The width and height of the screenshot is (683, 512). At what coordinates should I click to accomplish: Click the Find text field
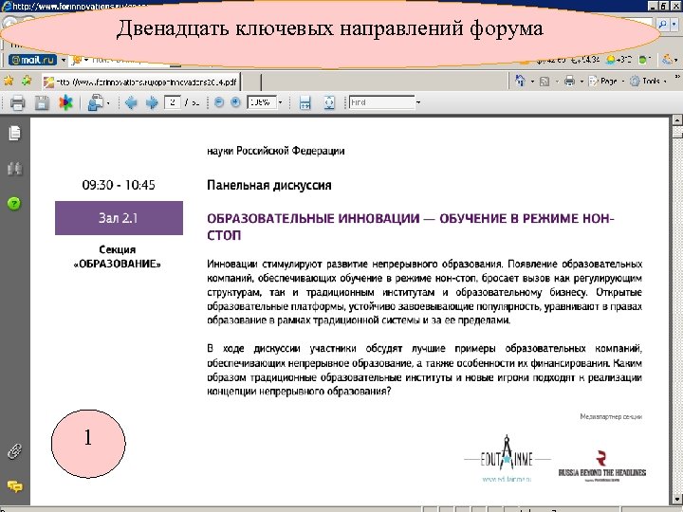381,102
